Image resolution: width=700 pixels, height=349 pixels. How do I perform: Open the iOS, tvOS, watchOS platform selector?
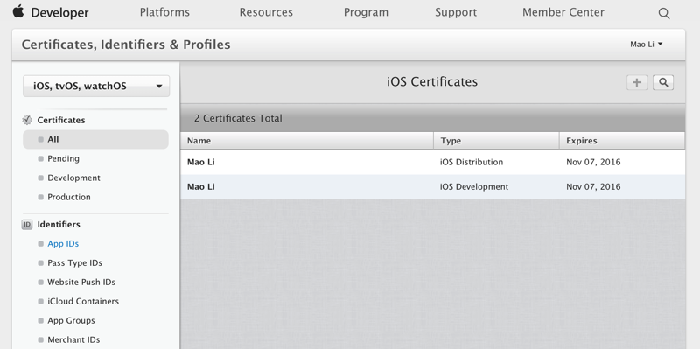(96, 86)
